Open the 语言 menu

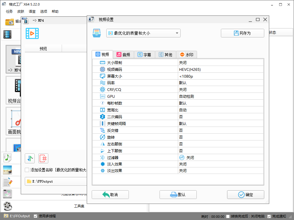32,11
